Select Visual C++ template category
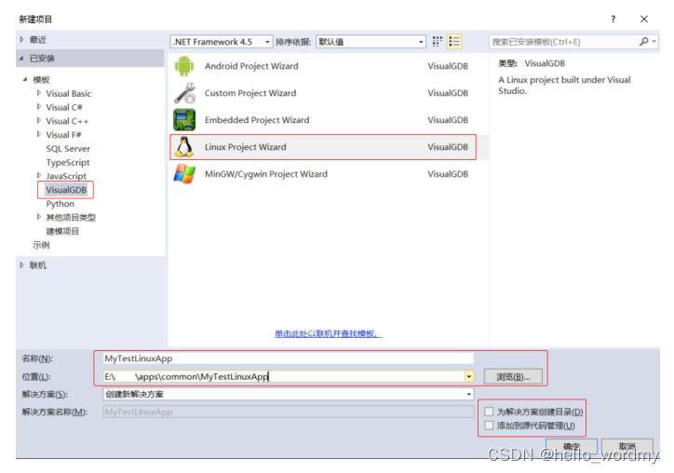This screenshot has height=473, width=674. (67, 121)
